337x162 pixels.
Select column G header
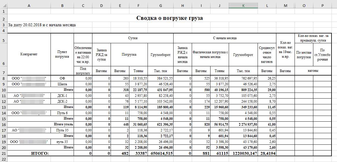tap(161, 6)
